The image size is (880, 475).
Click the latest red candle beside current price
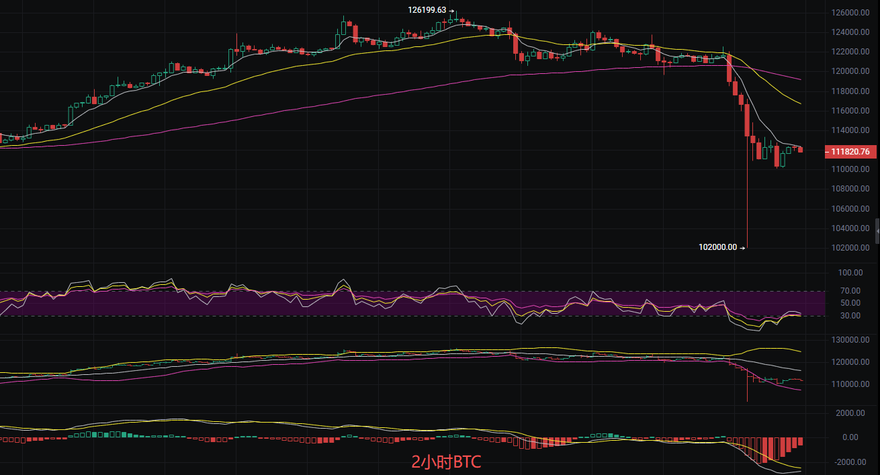point(800,150)
